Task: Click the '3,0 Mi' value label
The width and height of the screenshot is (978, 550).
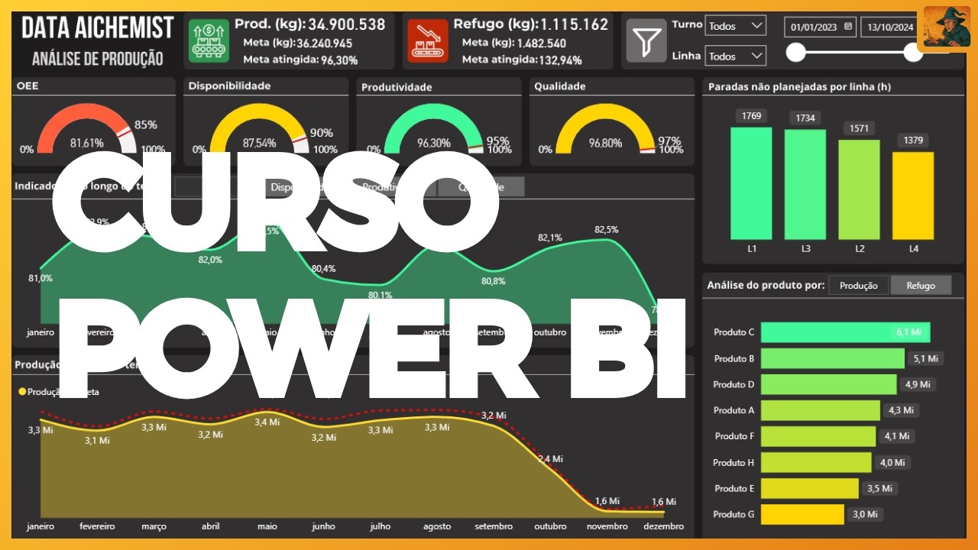Action: tap(865, 514)
